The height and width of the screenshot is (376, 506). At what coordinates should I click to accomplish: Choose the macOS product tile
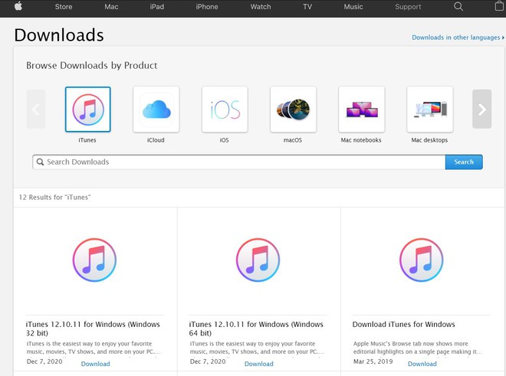(293, 110)
